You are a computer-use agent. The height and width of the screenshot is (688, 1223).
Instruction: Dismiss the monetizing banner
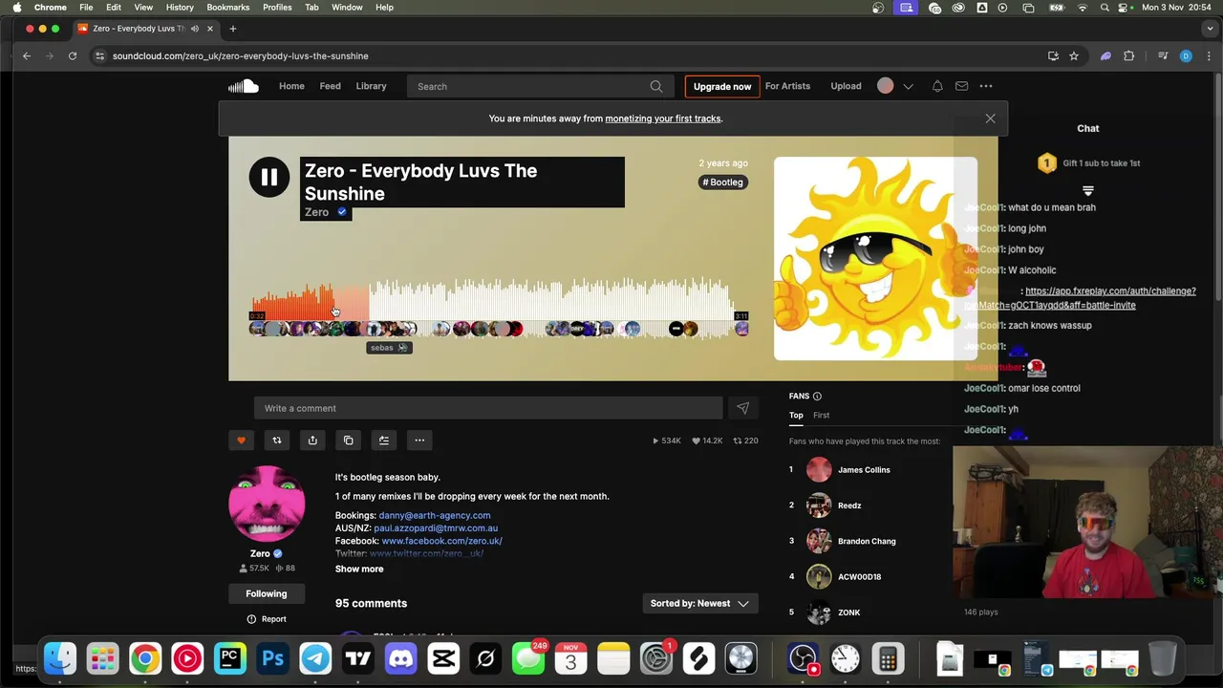[x=990, y=118]
